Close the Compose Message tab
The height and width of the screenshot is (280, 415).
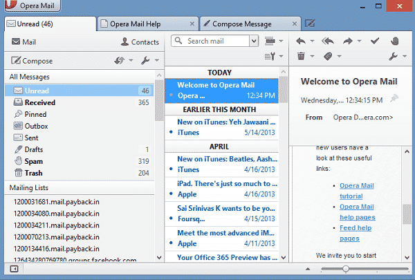(x=295, y=24)
